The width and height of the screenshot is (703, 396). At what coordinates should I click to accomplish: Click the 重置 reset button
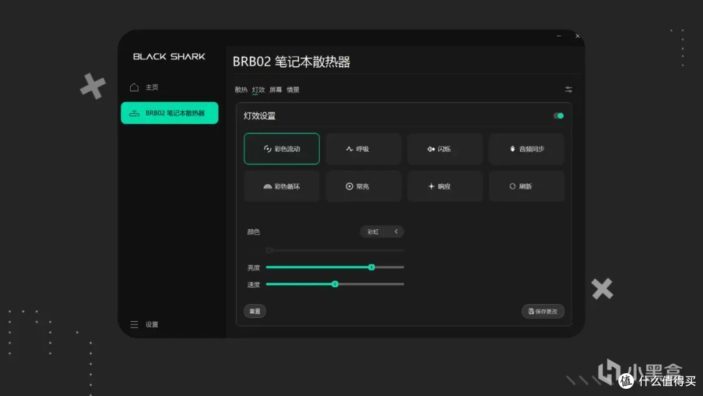point(255,311)
